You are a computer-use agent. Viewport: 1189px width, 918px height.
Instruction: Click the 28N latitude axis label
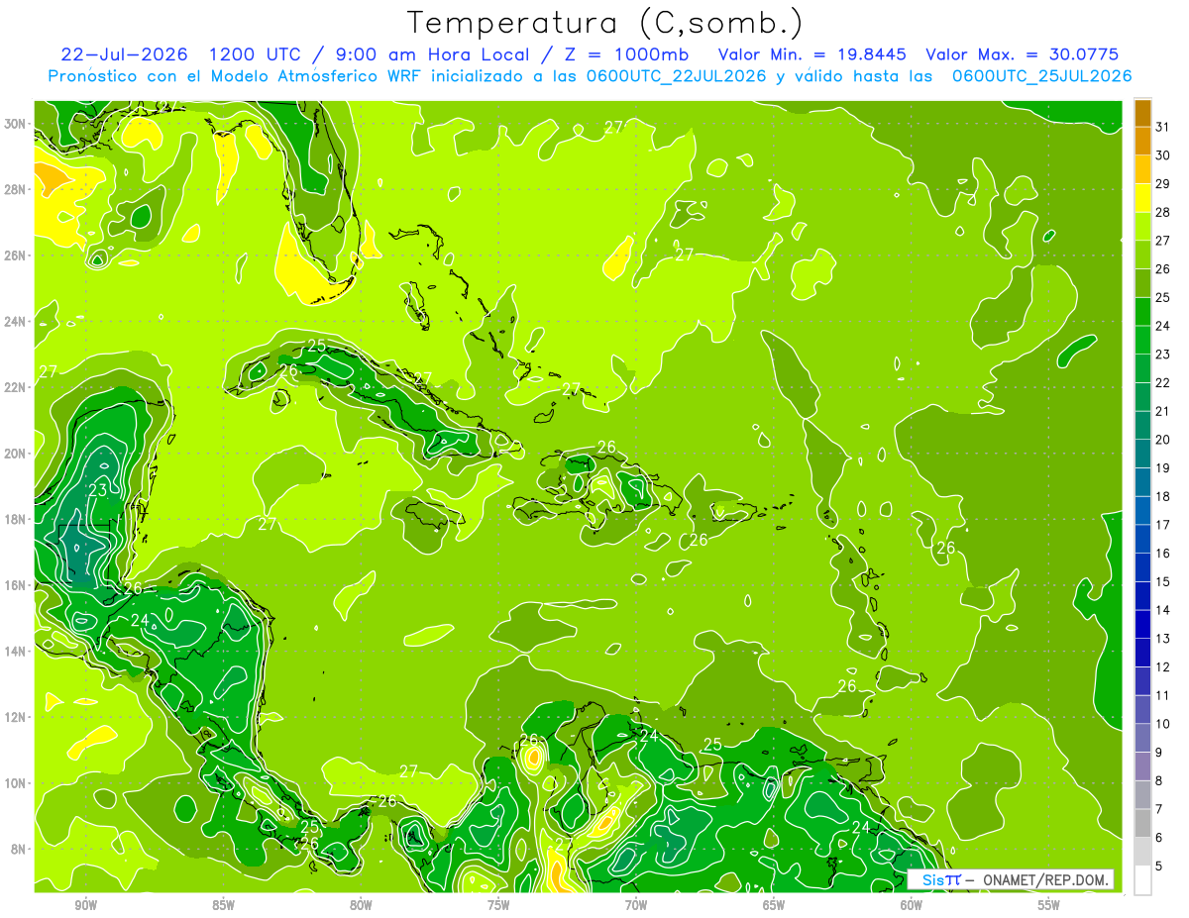click(x=16, y=189)
